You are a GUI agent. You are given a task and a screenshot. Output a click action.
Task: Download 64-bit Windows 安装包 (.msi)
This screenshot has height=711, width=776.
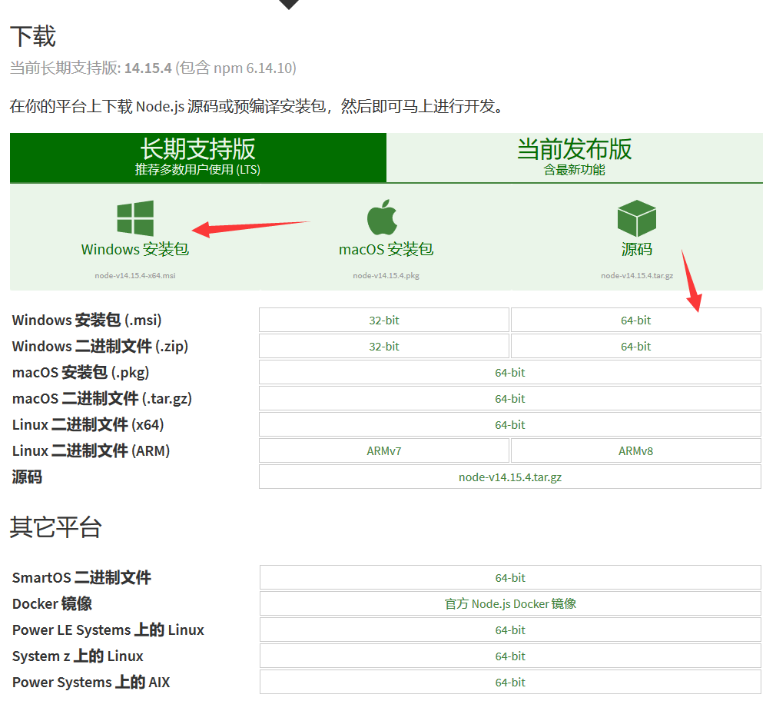coord(636,321)
